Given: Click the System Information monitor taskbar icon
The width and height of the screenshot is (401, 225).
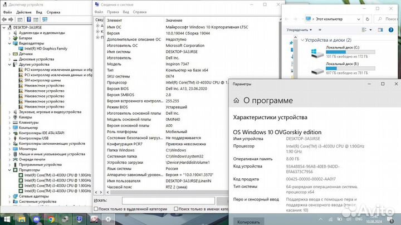Looking at the screenshot, I should (80, 219).
